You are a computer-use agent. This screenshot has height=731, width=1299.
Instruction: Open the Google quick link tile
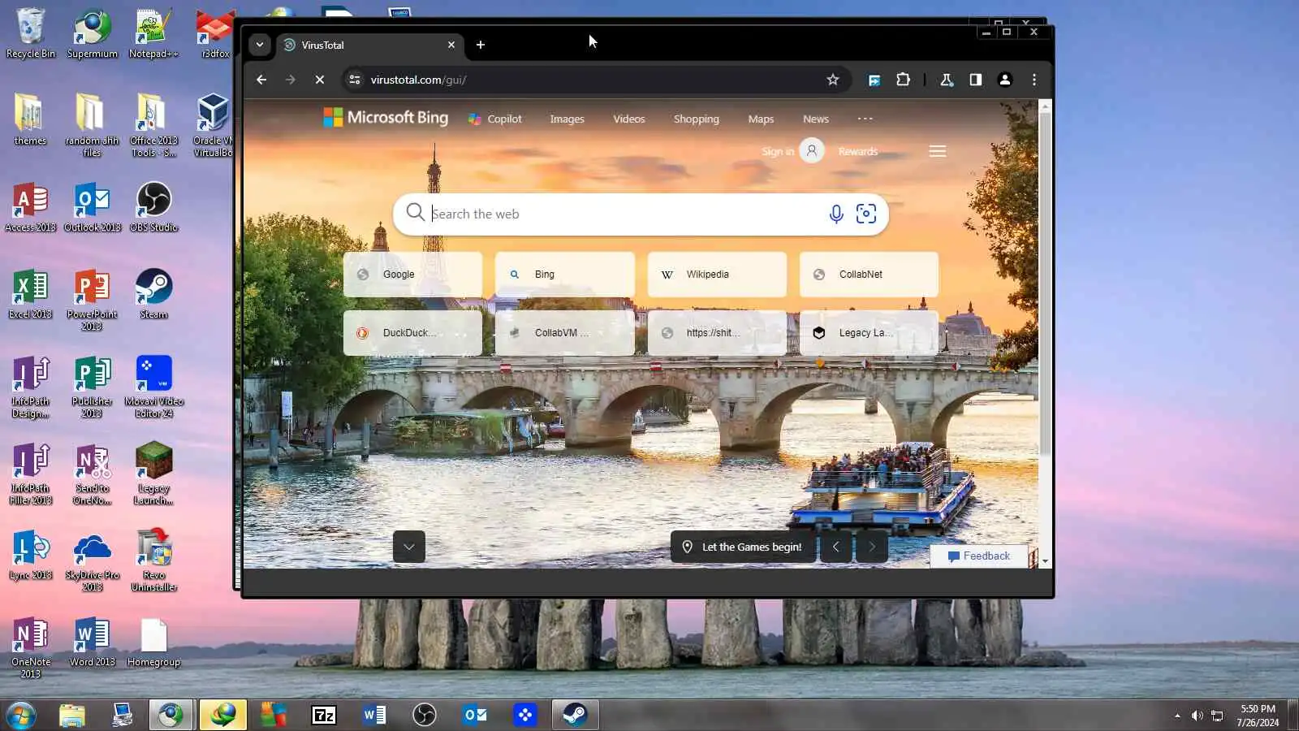[412, 275]
